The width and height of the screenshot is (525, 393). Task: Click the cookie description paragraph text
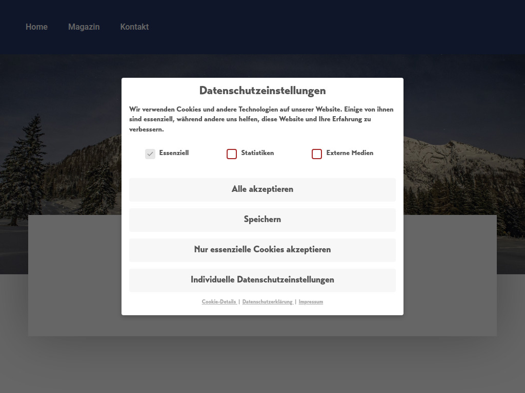click(x=262, y=119)
